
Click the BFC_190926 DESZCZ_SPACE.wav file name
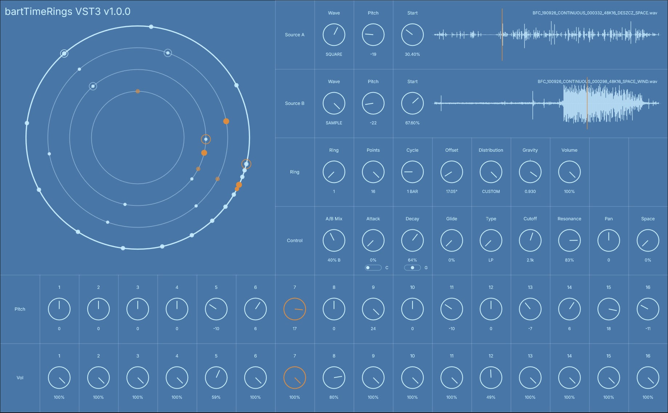(595, 13)
